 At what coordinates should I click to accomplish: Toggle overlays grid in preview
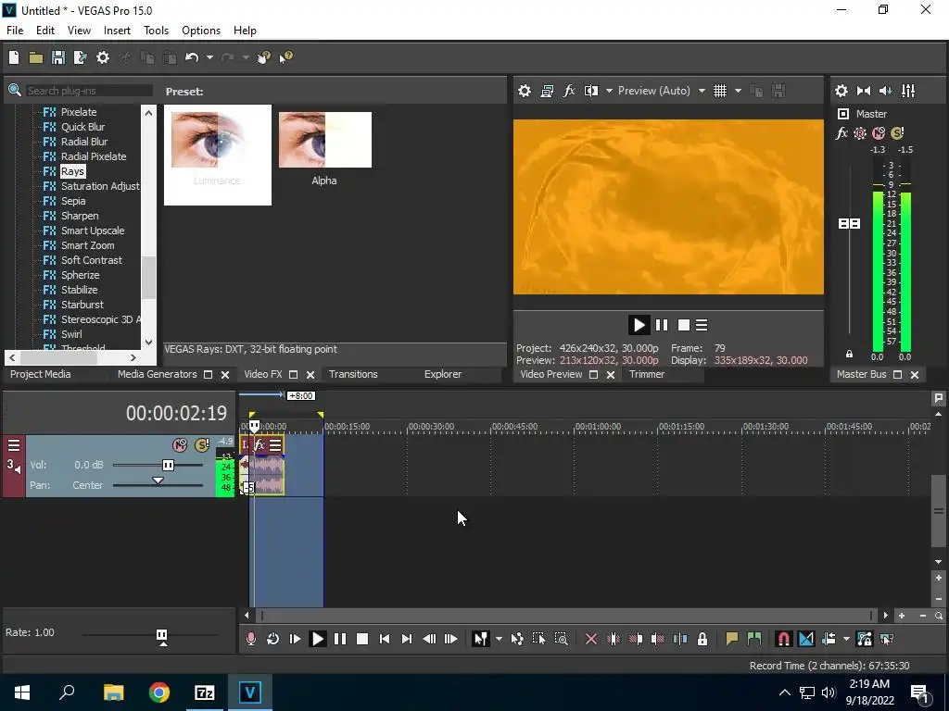(x=719, y=91)
